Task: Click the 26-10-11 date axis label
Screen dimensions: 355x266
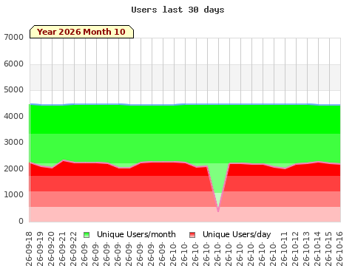Action: tap(284, 249)
